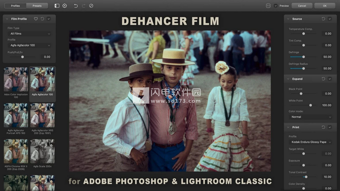The image size is (340, 191).
Task: Disable the Film Profile panel checkbox
Action: 49,19
